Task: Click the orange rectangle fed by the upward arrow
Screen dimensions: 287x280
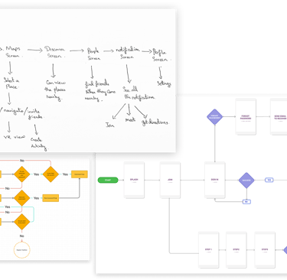Action: tap(80, 174)
